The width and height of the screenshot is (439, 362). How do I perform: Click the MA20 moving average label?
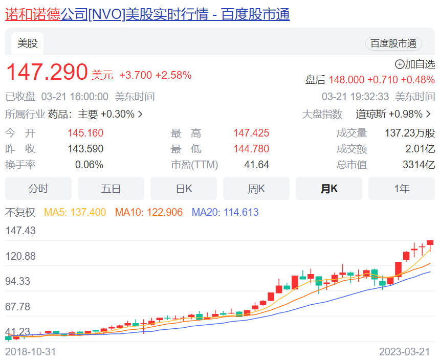click(x=225, y=212)
